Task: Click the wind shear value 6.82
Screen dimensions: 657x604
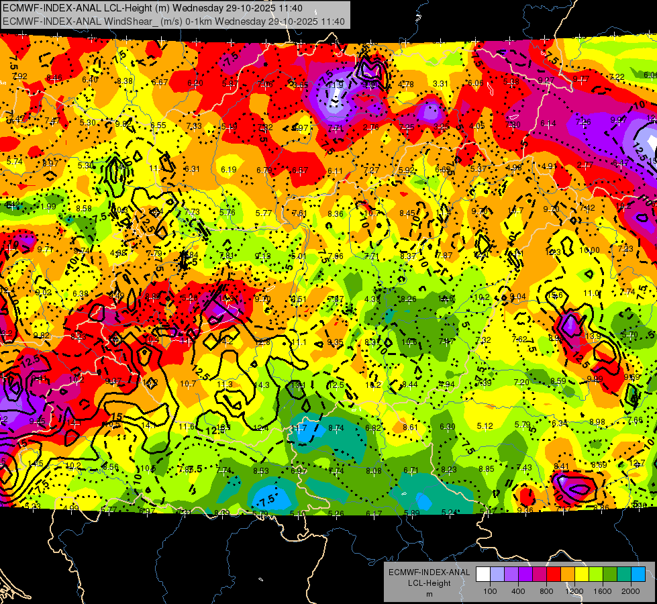Action: point(373,428)
